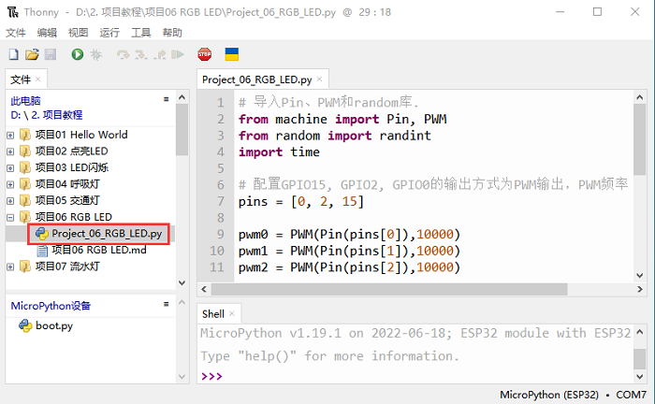
Task: Close the Project_06_RGB_LED.py editor tab
Action: pos(320,80)
